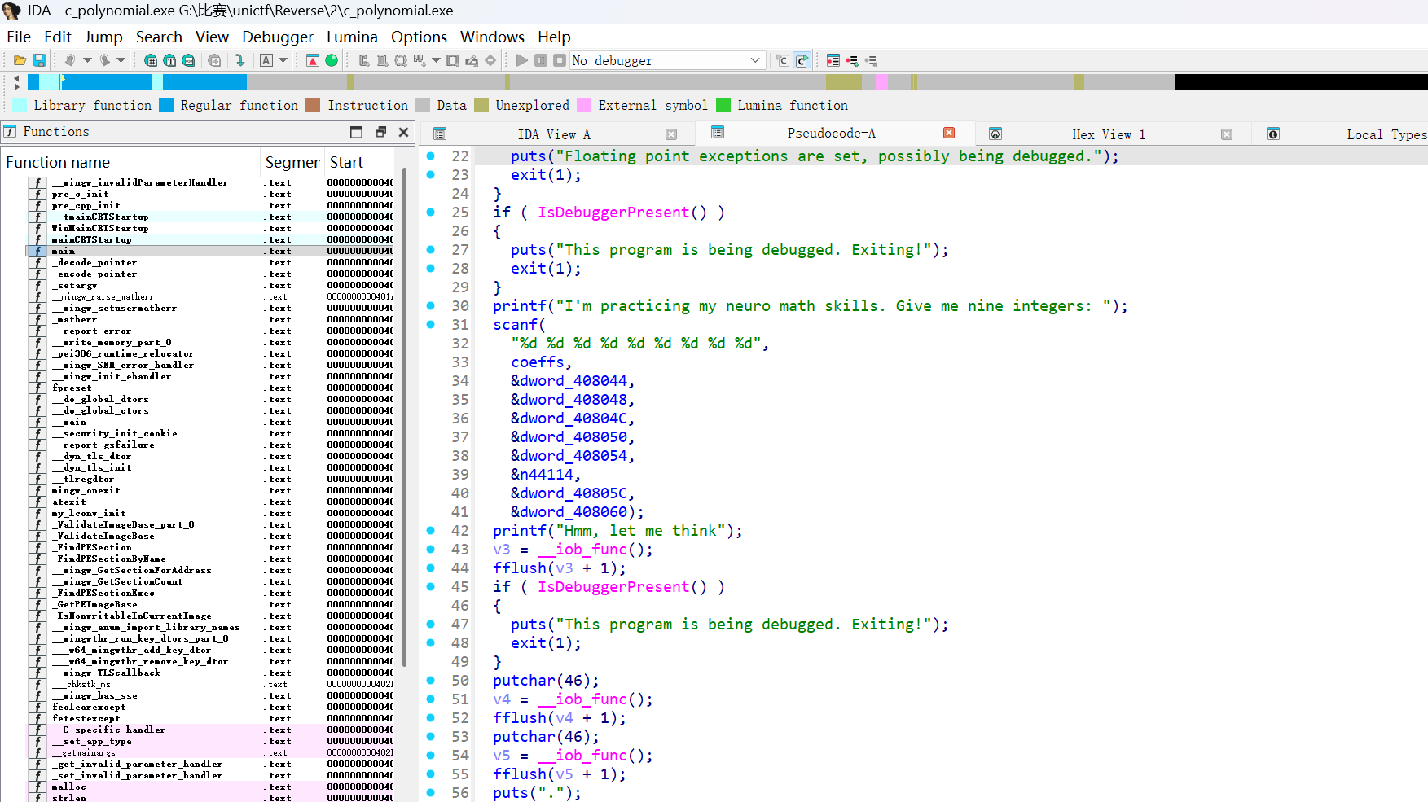Click the Open file folder icon
Viewport: 1428px width, 802px height.
tap(20, 60)
